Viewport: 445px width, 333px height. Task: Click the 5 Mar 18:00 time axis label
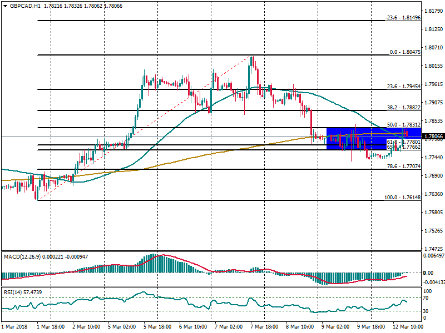coord(157,327)
